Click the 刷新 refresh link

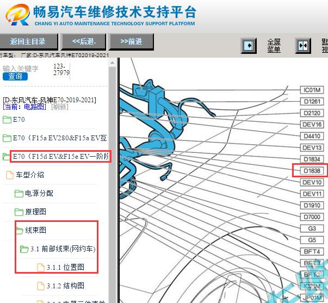pyautogui.click(x=60, y=107)
